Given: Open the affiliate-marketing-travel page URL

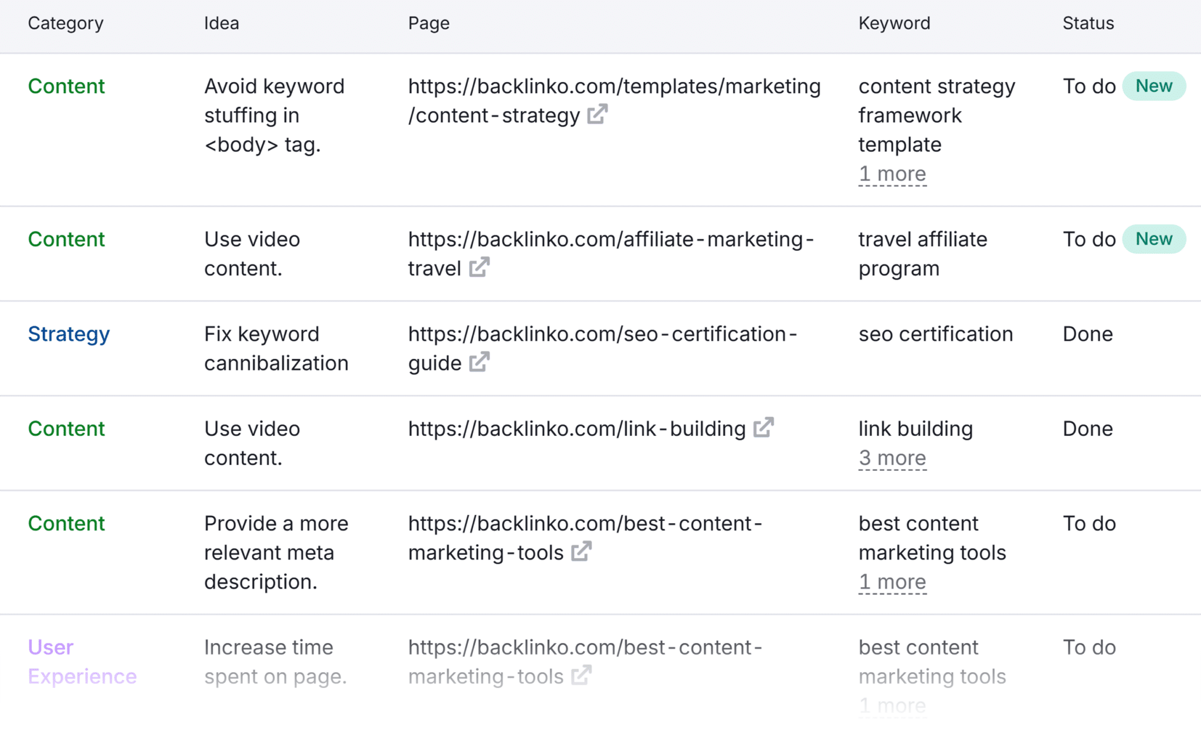Looking at the screenshot, I should click(x=611, y=254).
